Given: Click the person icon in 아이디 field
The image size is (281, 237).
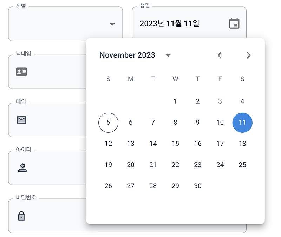Looking at the screenshot, I should pyautogui.click(x=22, y=168).
